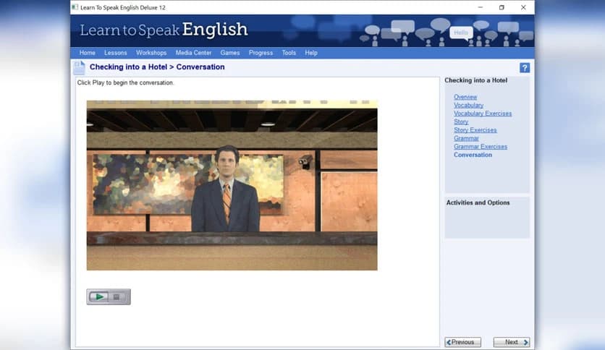Click the hotel receptionist video frame
This screenshot has width=605, height=350.
click(232, 185)
